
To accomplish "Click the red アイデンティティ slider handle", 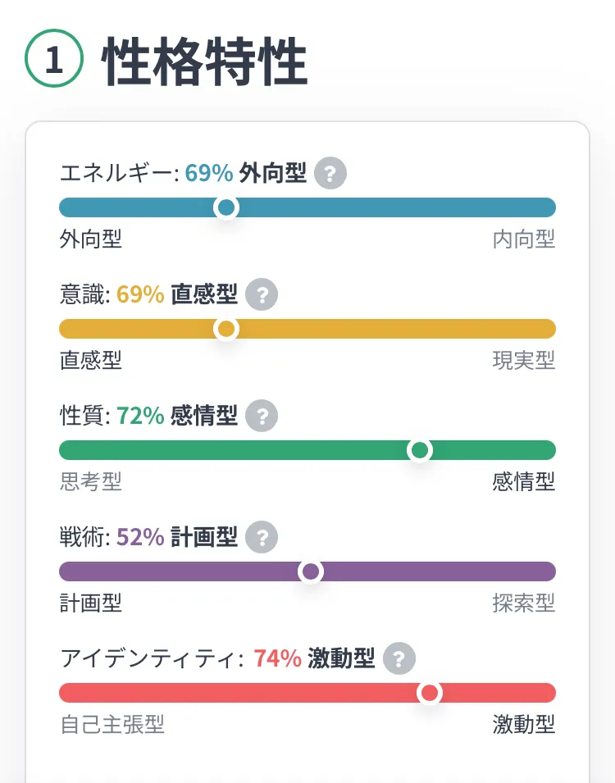I will 430,693.
